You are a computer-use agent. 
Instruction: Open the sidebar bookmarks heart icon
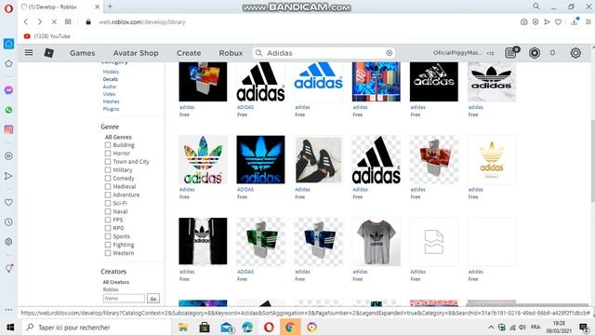tap(8, 202)
